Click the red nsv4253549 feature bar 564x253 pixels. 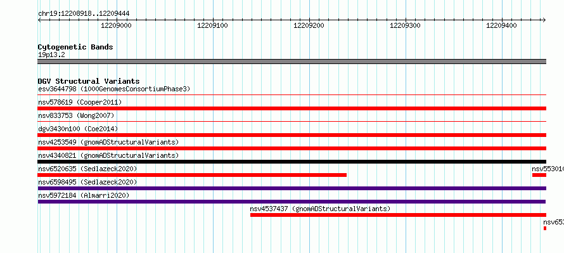point(292,148)
